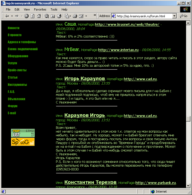Open the Edit menu

[x=17, y=9]
